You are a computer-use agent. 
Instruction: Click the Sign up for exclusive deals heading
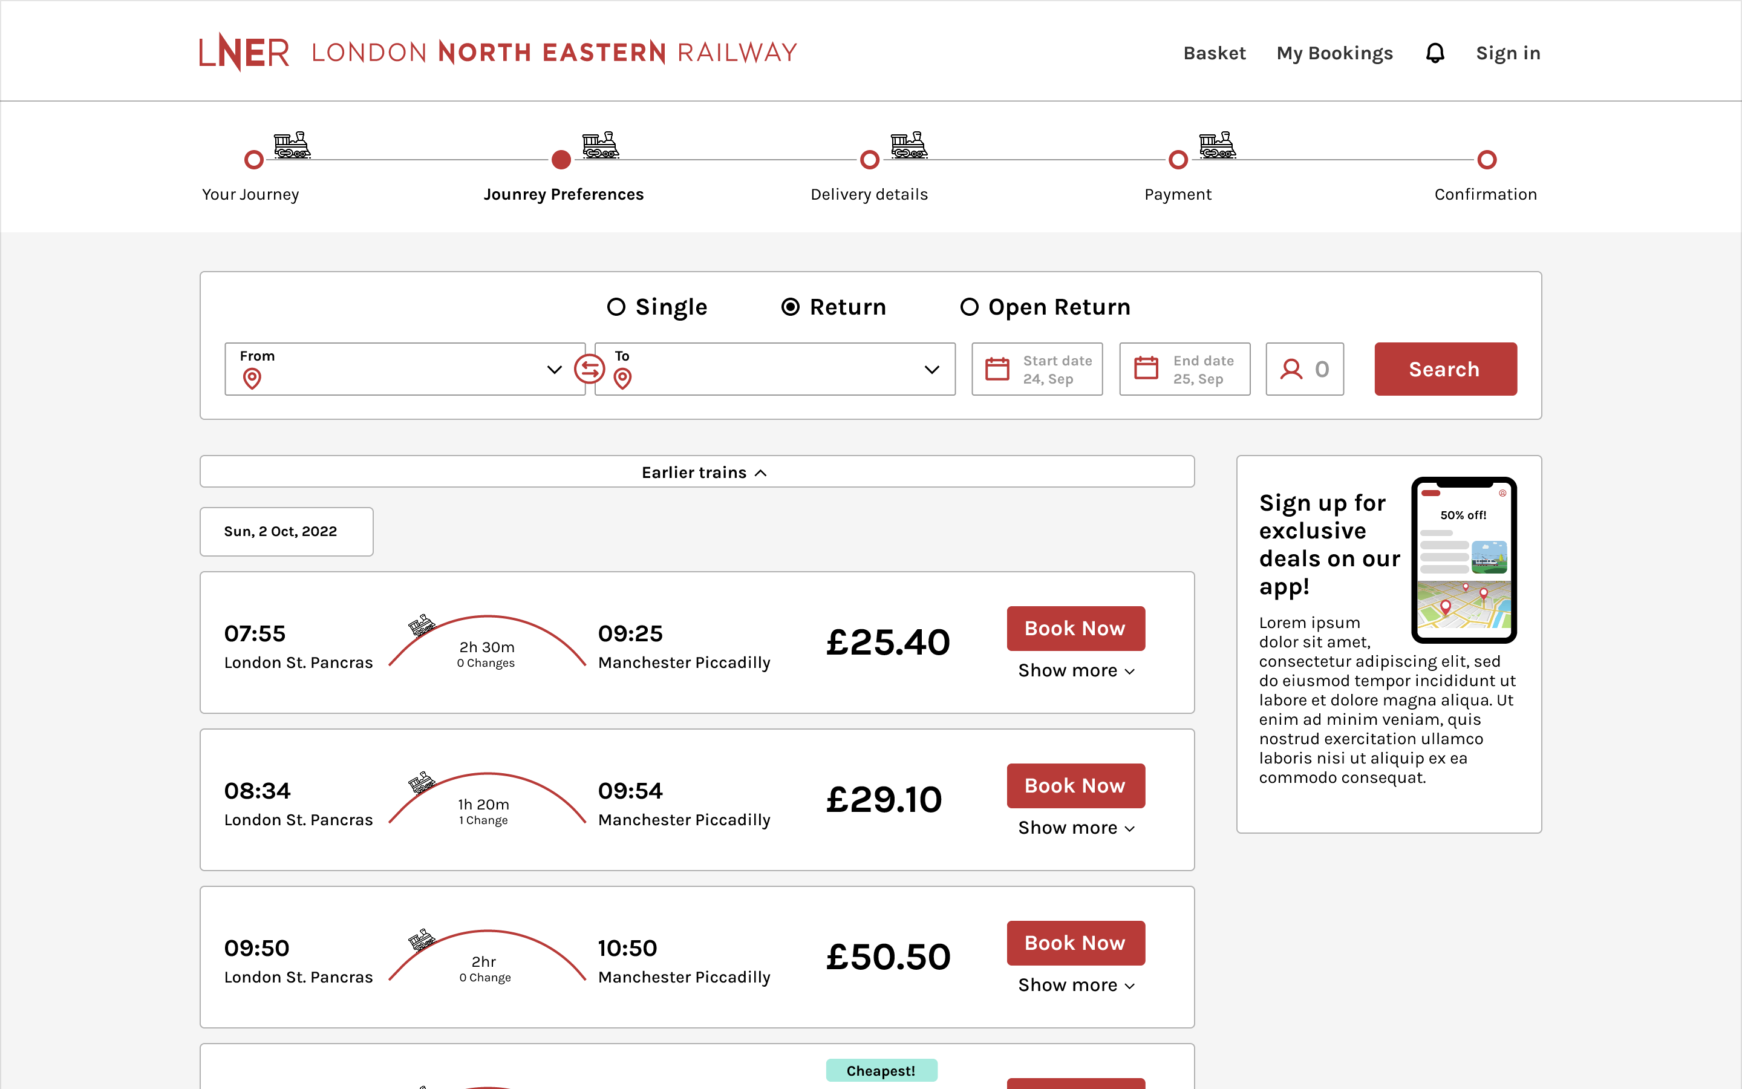coord(1329,544)
